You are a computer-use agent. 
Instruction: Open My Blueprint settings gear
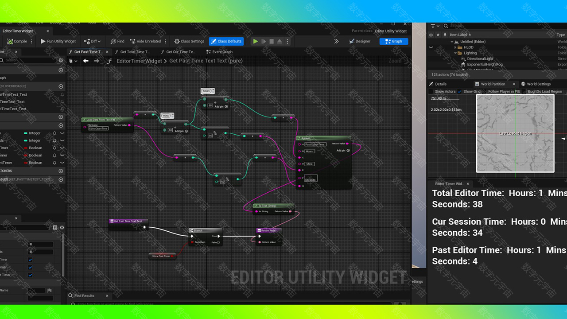click(x=61, y=60)
